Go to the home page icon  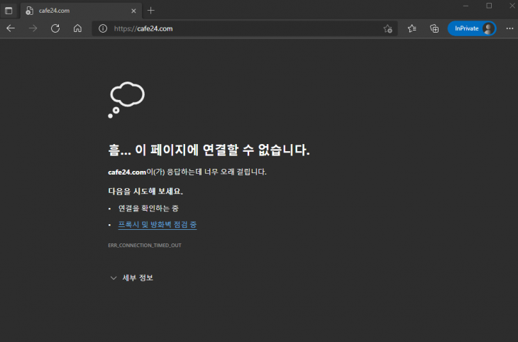77,28
